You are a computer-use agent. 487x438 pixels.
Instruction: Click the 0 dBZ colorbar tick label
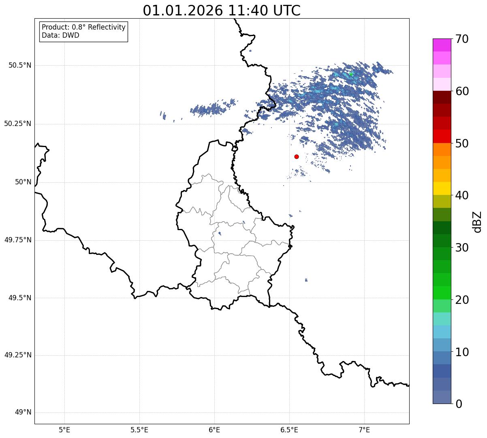(x=458, y=404)
